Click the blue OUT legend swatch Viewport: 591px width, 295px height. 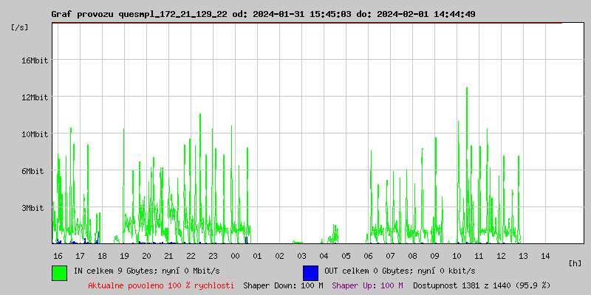coord(310,272)
